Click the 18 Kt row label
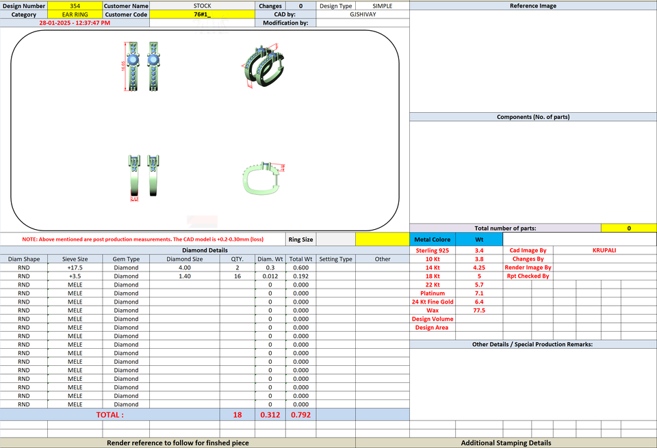657x448 pixels. 433,276
